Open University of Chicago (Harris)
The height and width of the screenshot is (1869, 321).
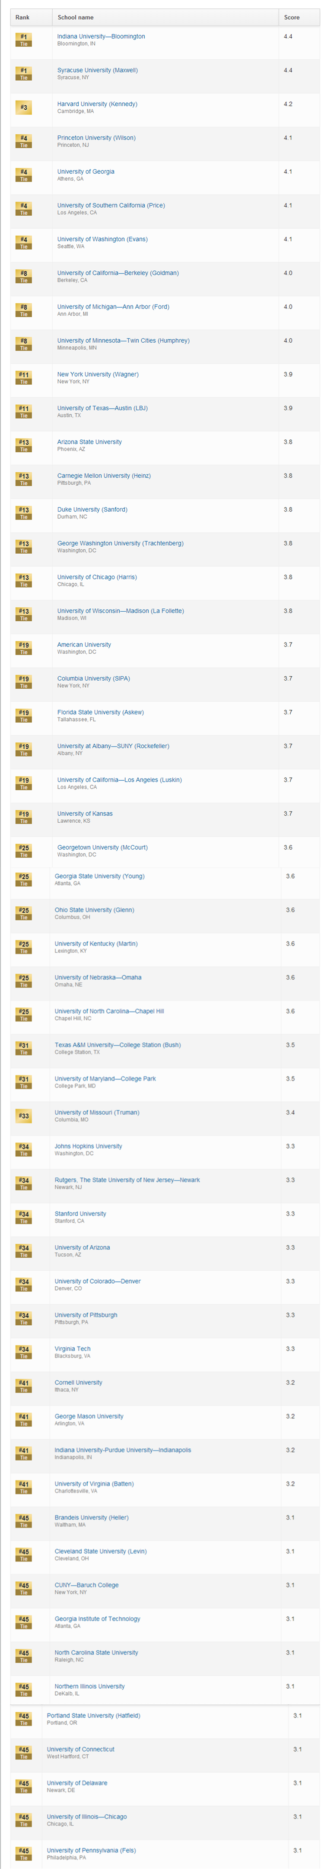coord(97,577)
